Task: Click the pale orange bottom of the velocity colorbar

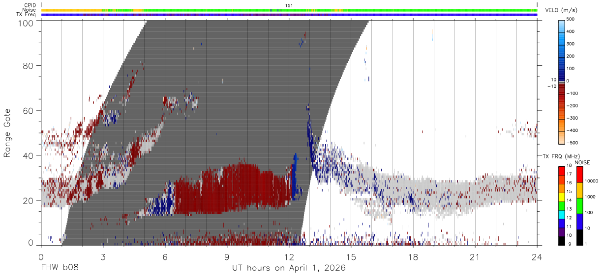Action: (x=561, y=137)
